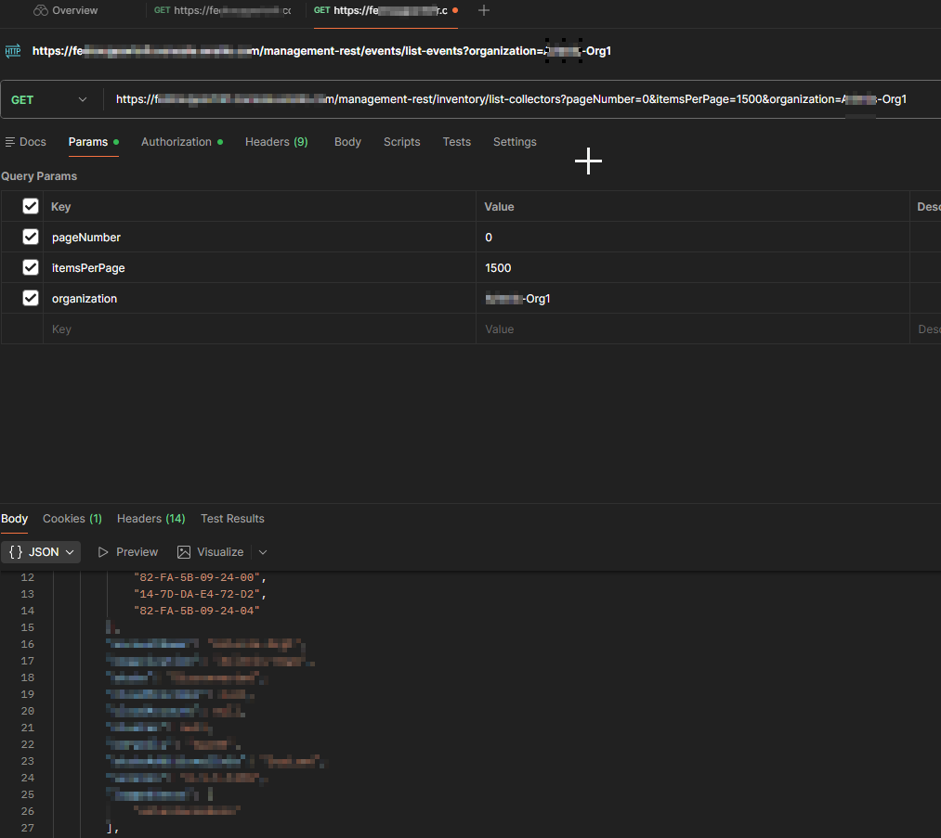The image size is (941, 838).
Task: Click the Preview play icon
Action: (102, 552)
